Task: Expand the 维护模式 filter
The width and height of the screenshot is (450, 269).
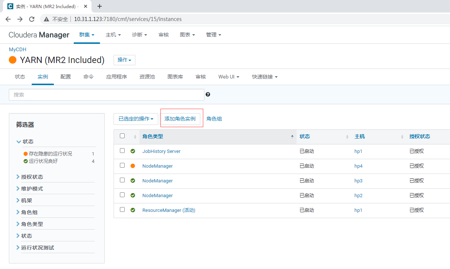Action: [30, 189]
